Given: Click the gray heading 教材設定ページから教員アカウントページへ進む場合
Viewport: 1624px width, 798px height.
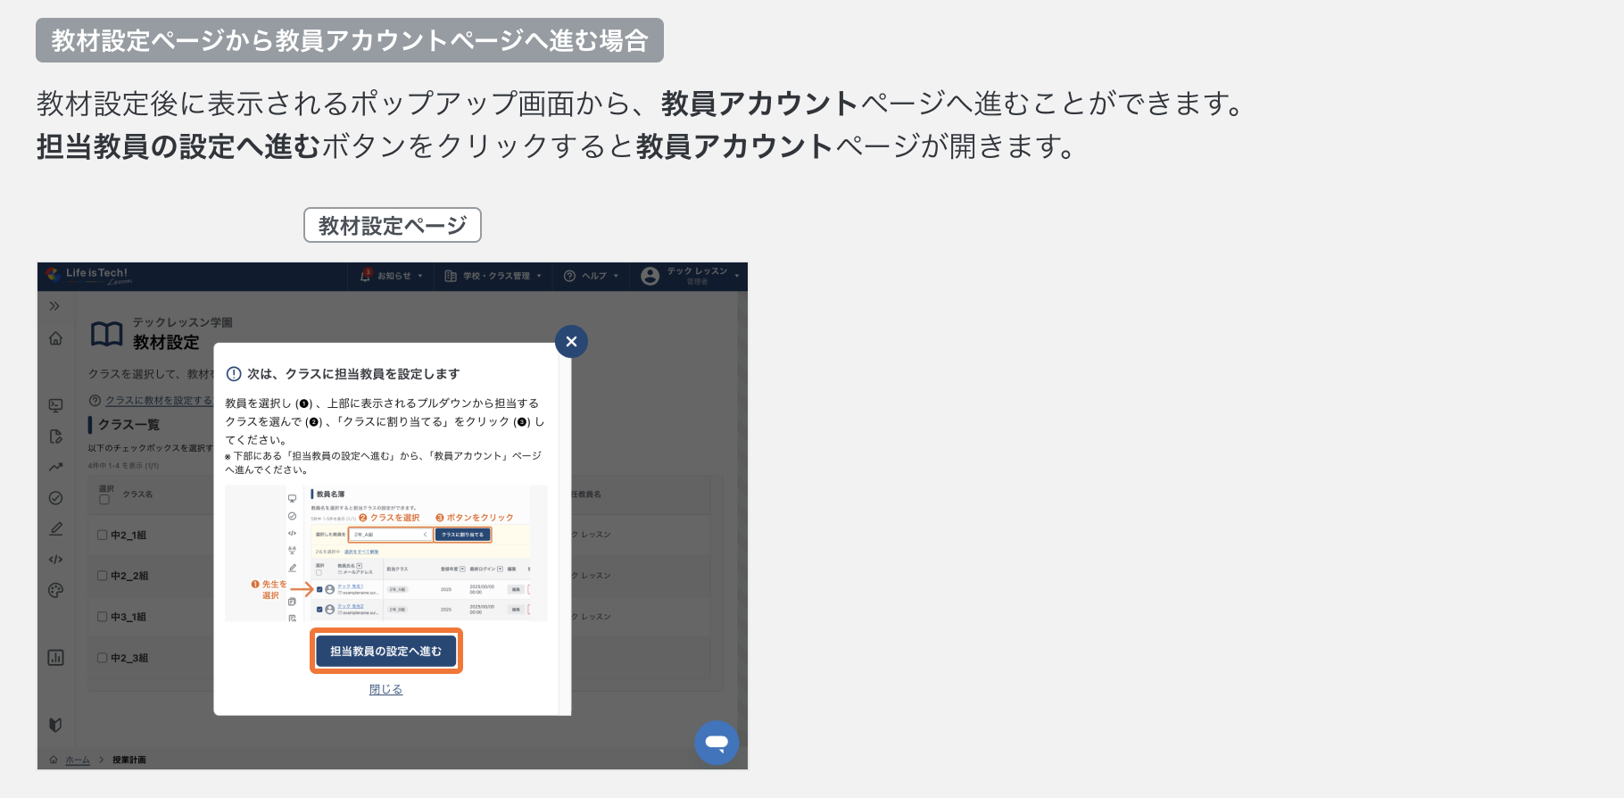Looking at the screenshot, I should coord(350,40).
